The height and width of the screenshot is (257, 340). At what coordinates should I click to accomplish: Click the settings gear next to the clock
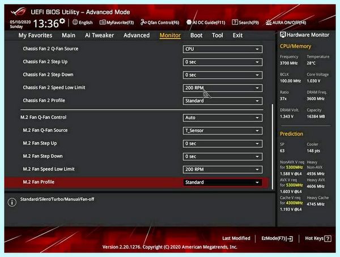(x=62, y=21)
